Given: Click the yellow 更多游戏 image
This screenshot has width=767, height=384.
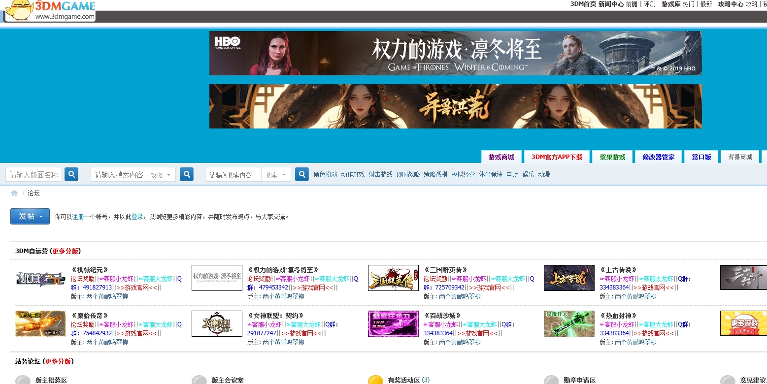Looking at the screenshot, I should point(743,323).
